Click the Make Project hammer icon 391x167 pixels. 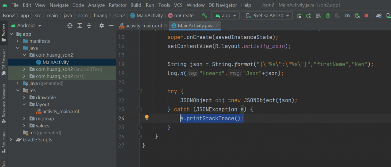point(205,16)
